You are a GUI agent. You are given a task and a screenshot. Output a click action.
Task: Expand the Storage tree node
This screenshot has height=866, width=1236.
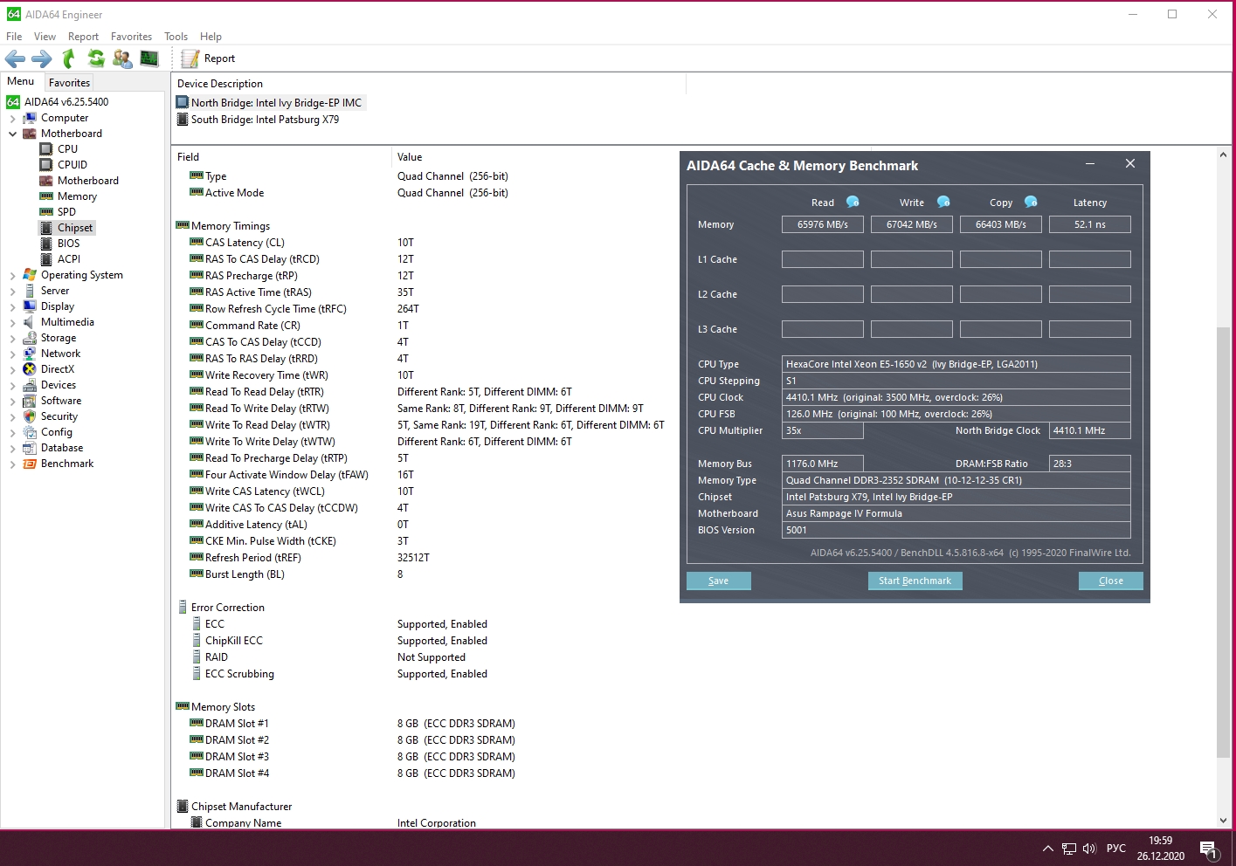[13, 339]
